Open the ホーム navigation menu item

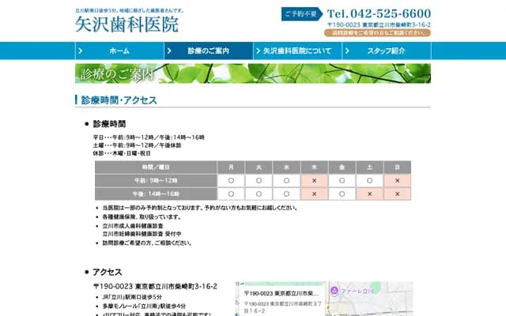[x=119, y=51]
